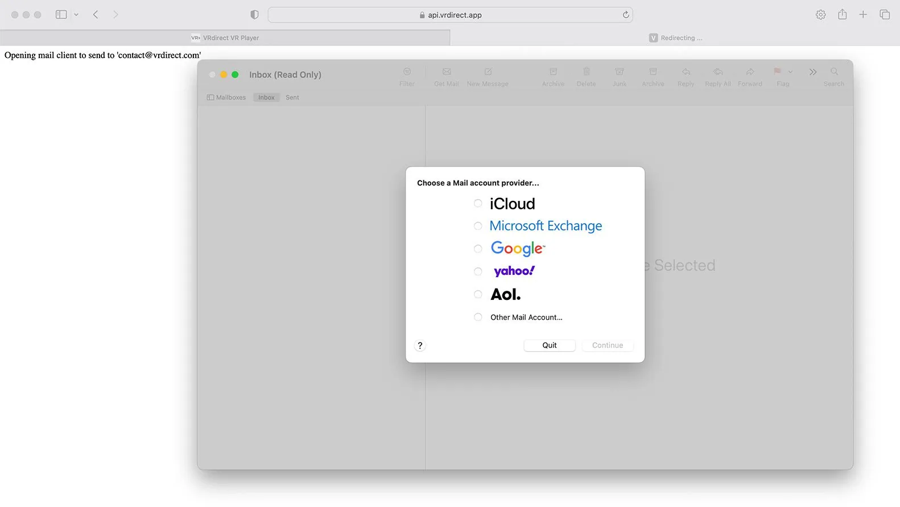The height and width of the screenshot is (507, 900).
Task: Show the Safari tab overview icon
Action: 885,15
